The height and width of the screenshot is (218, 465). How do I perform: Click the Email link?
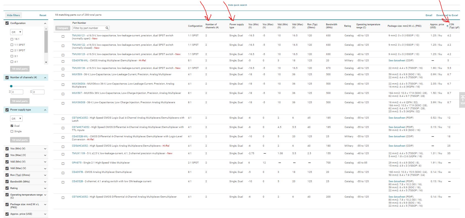[x=429, y=15]
